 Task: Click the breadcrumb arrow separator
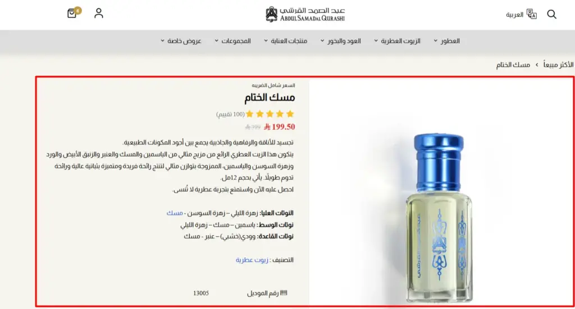click(537, 65)
